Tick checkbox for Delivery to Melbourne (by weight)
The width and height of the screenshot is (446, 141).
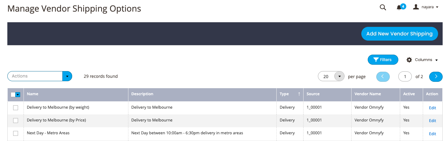(x=16, y=108)
